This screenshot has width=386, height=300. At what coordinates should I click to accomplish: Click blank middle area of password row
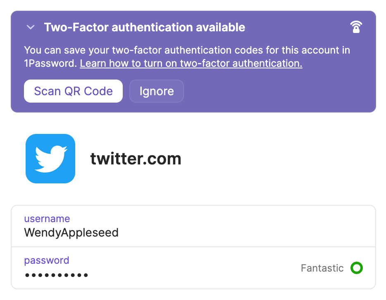point(186,268)
